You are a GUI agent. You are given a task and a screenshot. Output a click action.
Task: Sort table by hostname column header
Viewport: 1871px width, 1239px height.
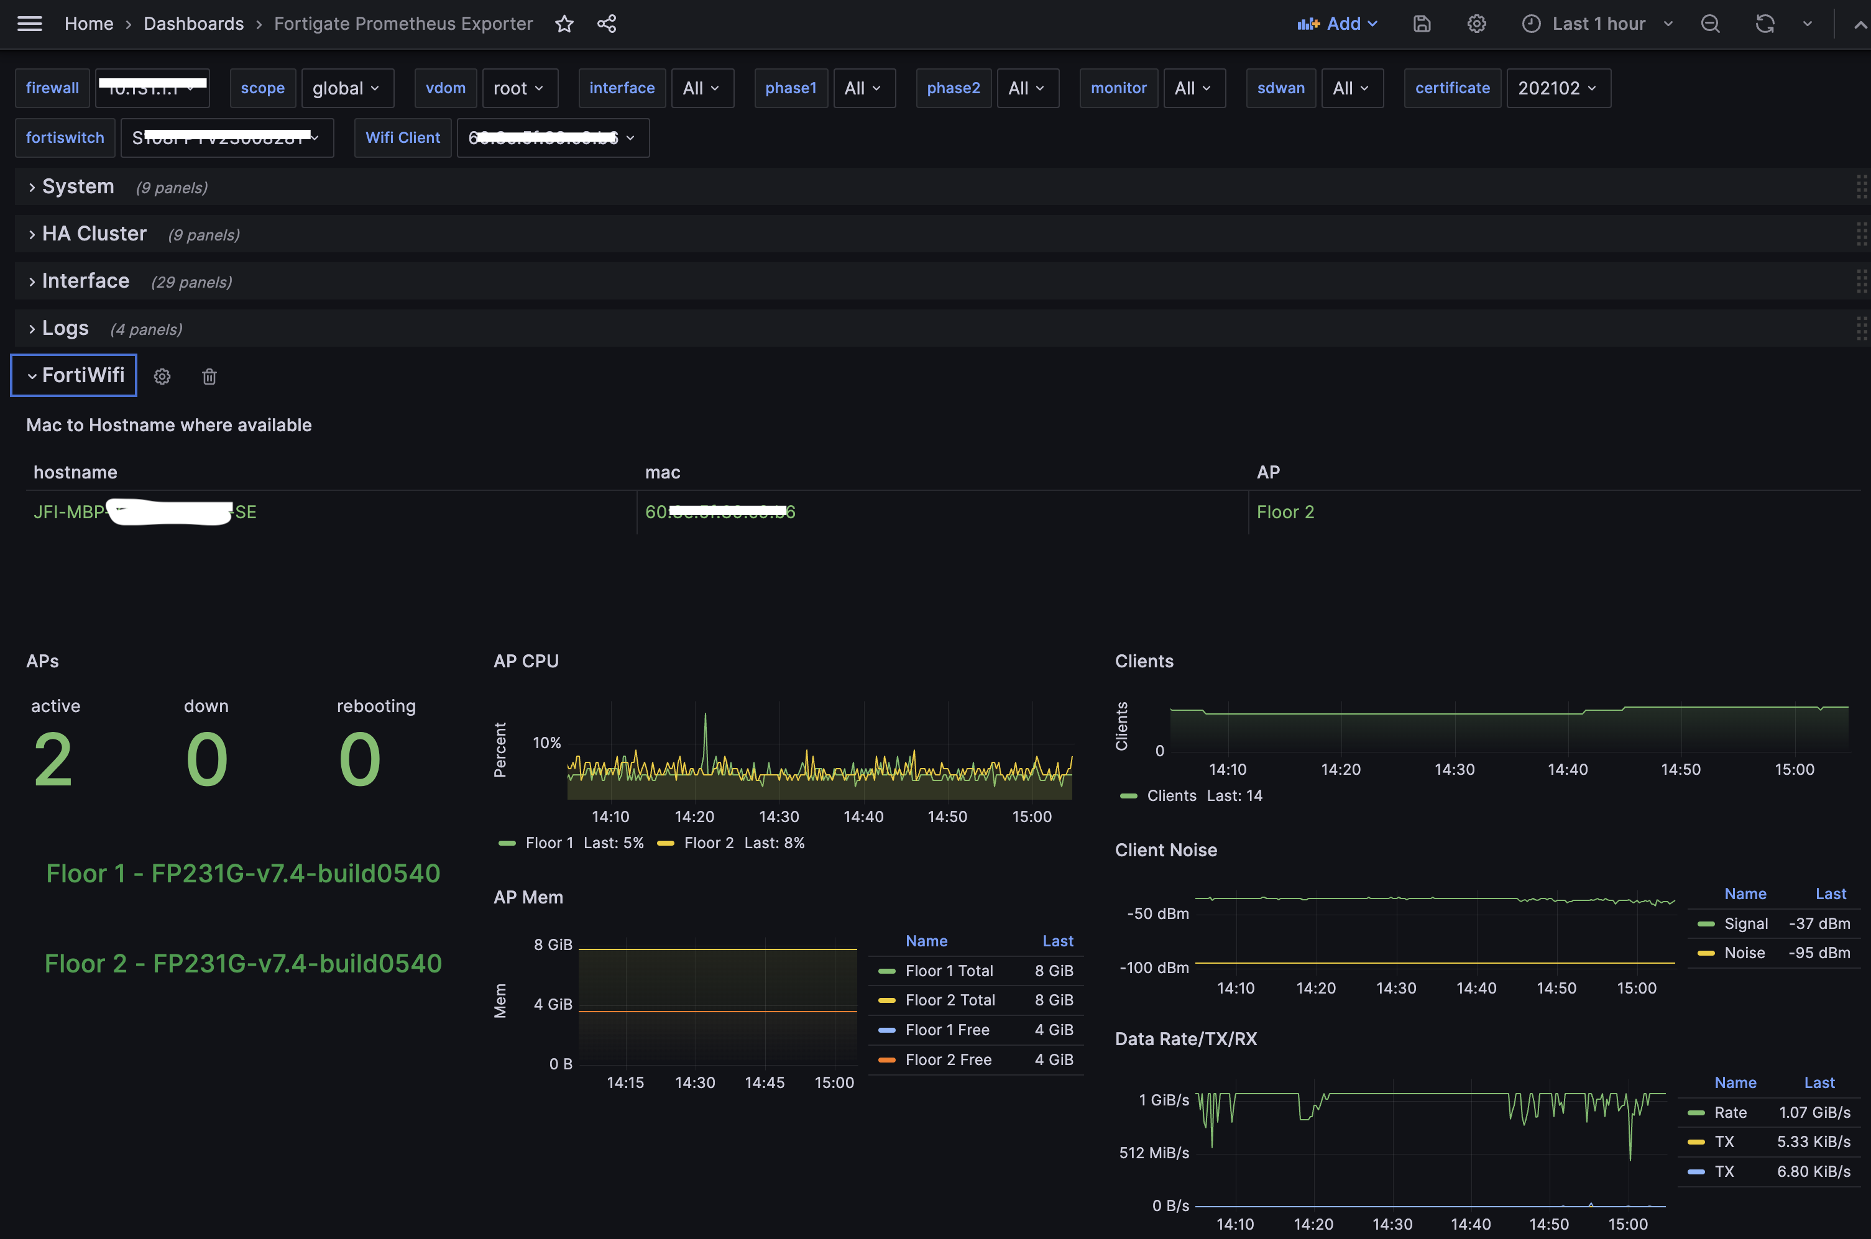click(x=75, y=472)
